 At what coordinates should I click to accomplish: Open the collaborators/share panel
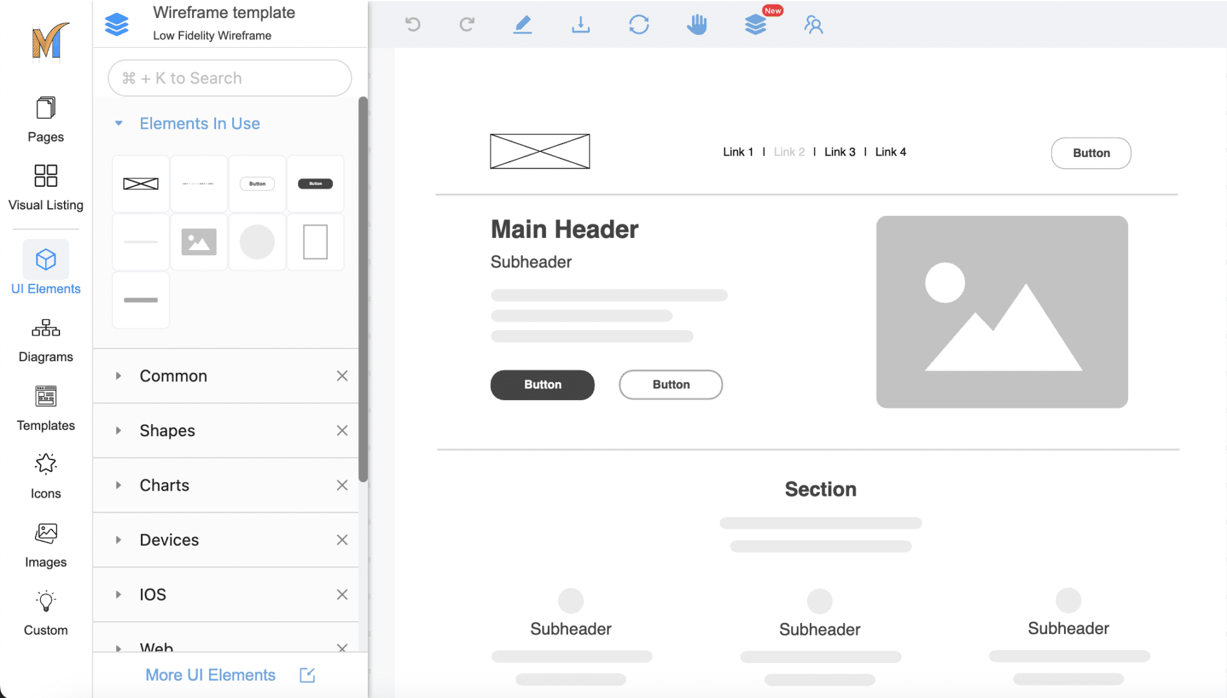(x=814, y=24)
